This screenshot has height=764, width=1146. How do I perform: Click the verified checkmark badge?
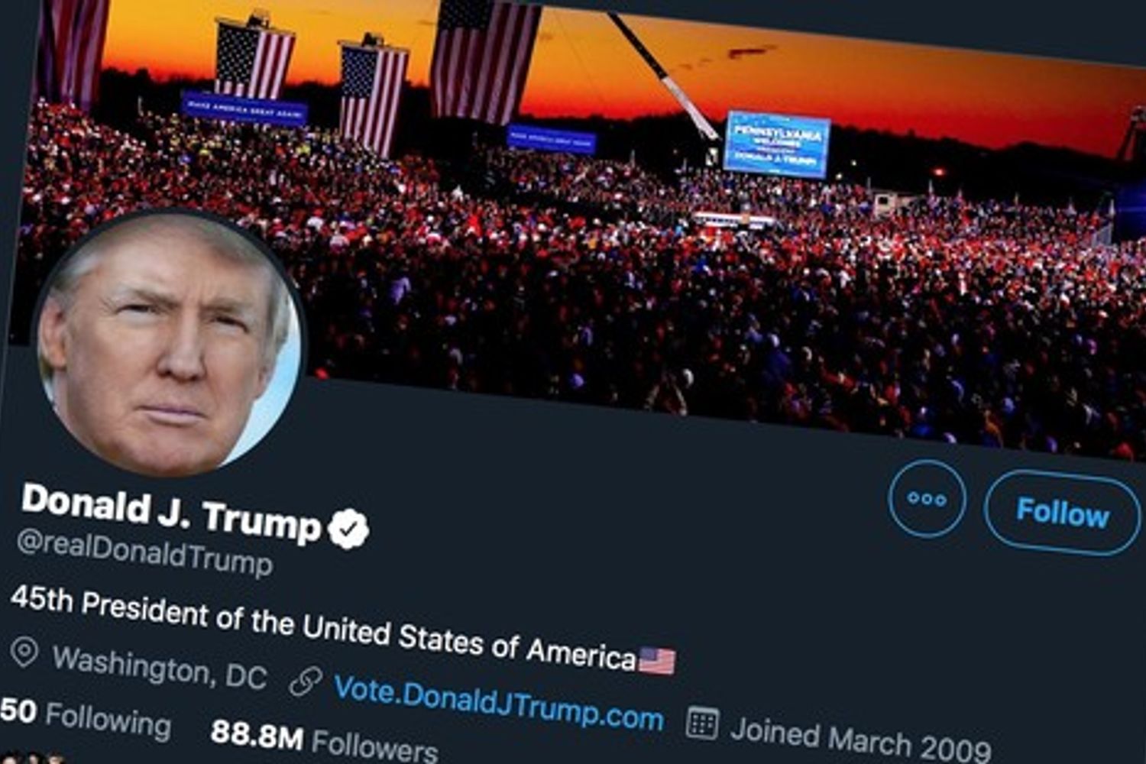click(x=348, y=529)
